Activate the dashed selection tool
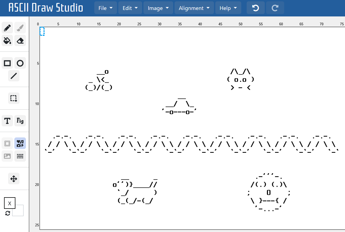Screen dimensions: 345x232 click(x=14, y=98)
